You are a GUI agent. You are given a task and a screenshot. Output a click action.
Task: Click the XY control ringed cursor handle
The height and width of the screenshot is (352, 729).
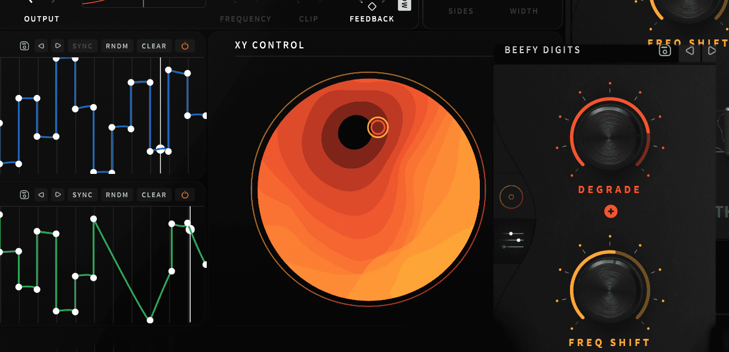click(378, 127)
